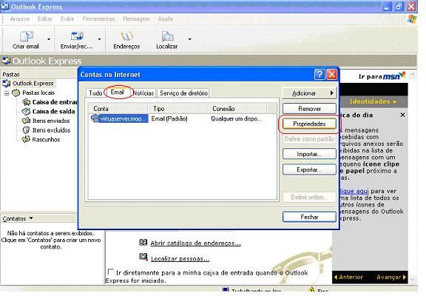Open the Contatos dropdown arrow
Viewport: 426px width, 296px height.
click(31, 218)
